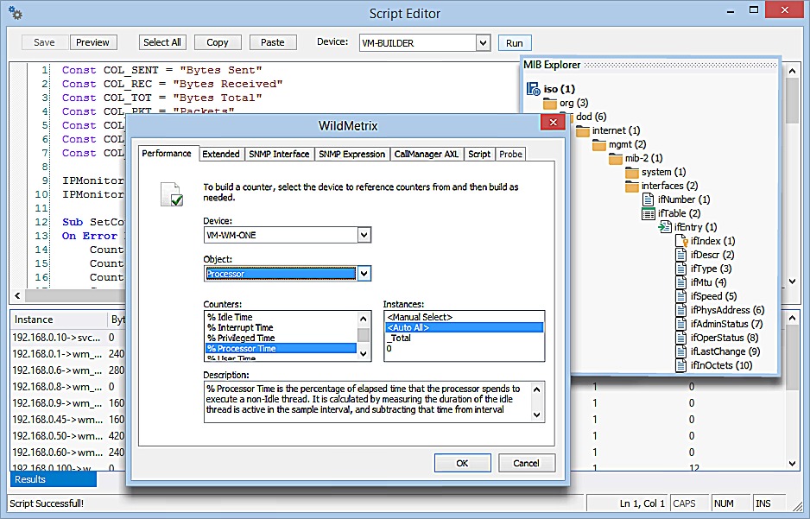Click the Select All button

(162, 42)
